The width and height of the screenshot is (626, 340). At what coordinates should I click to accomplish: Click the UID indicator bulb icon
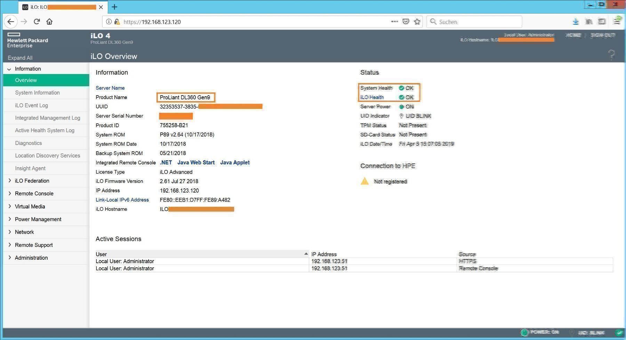(x=401, y=116)
